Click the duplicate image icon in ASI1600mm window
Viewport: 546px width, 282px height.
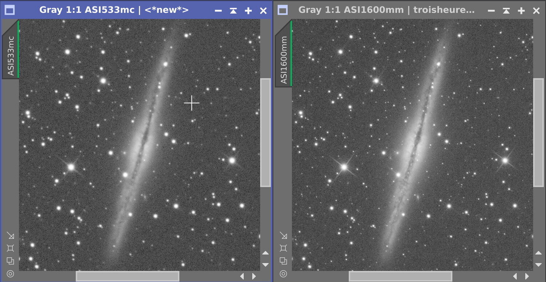point(283,261)
